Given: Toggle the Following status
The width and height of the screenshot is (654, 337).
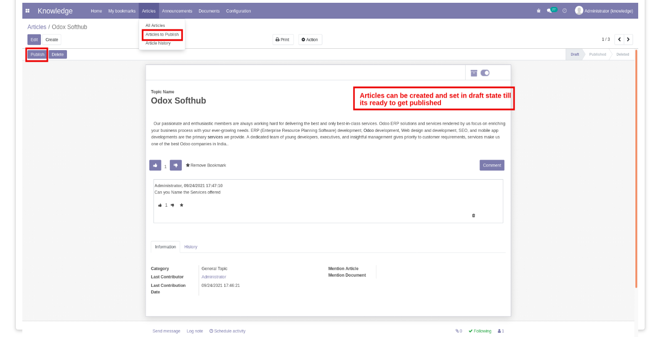Looking at the screenshot, I should coord(480,331).
